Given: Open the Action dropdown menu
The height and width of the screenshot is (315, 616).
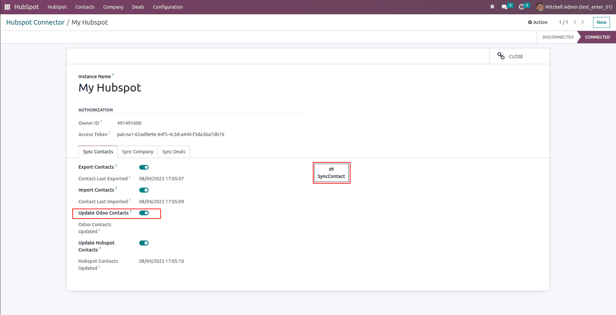Looking at the screenshot, I should coord(538,22).
